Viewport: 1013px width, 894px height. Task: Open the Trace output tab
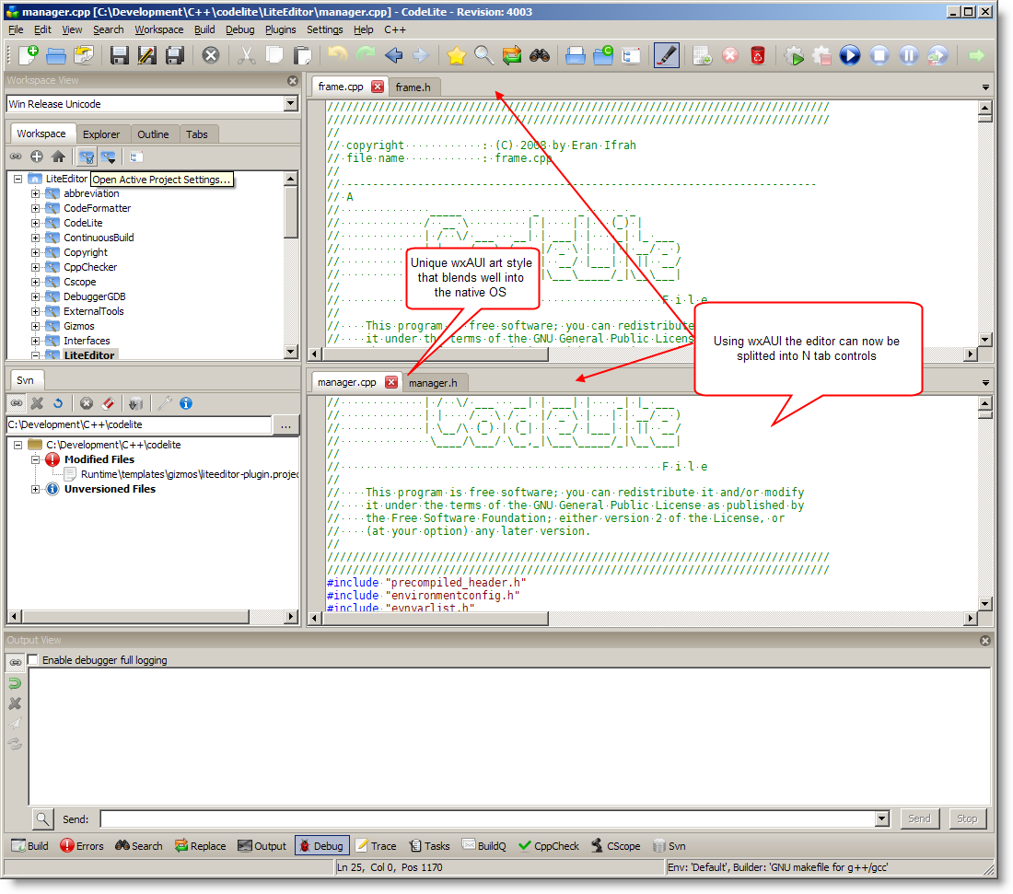tap(376, 846)
